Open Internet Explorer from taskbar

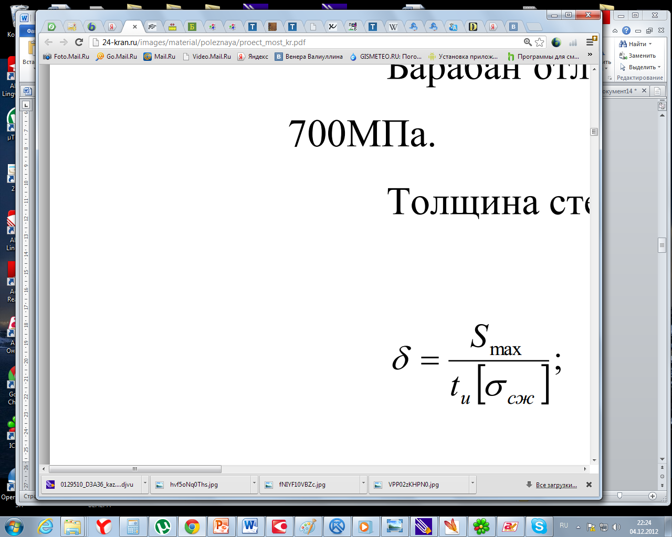click(x=45, y=526)
